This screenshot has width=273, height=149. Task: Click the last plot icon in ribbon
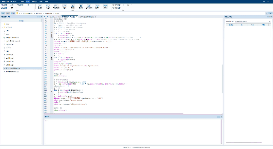(106, 6)
